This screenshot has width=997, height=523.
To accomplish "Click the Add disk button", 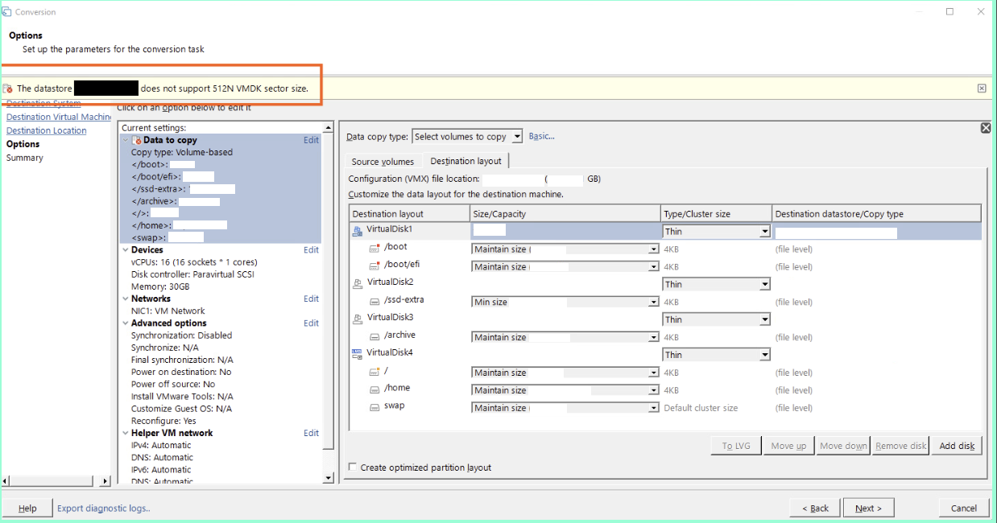I will click(x=956, y=446).
